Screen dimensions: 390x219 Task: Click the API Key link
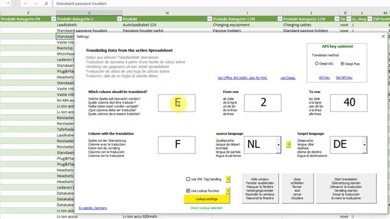pyautogui.click(x=324, y=78)
